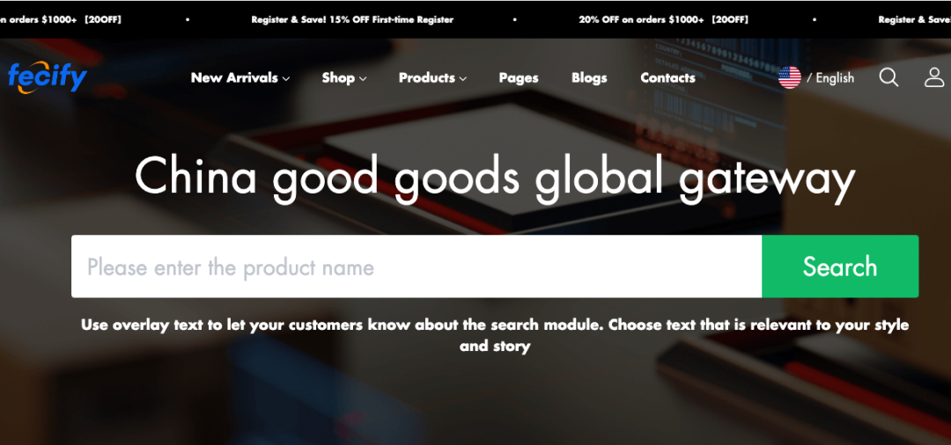The height and width of the screenshot is (445, 951).
Task: Open the user account icon
Action: click(x=934, y=77)
